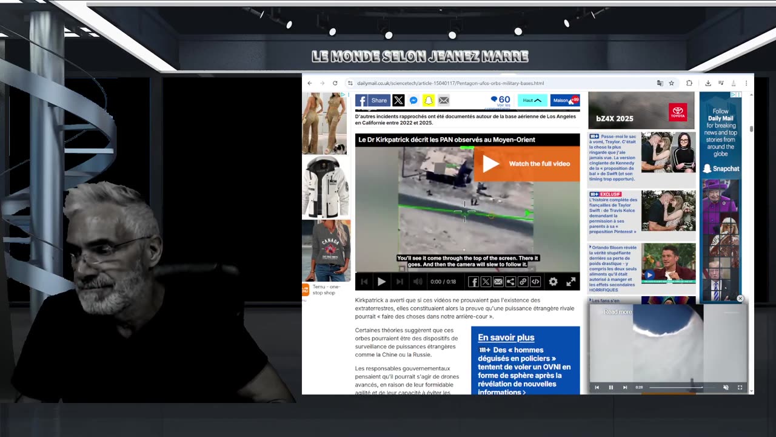The image size is (776, 437).
Task: Open En savoir plus link
Action: pos(506,337)
